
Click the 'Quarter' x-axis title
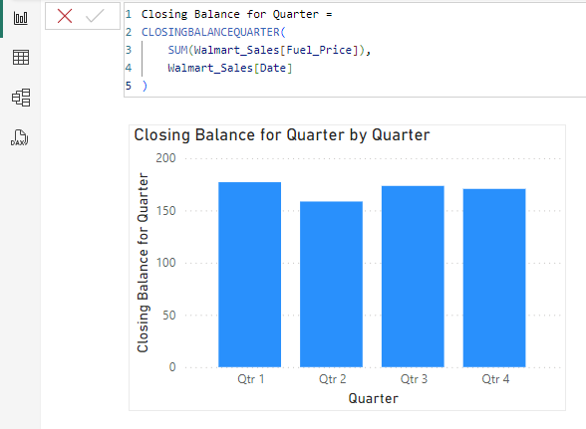click(x=373, y=398)
